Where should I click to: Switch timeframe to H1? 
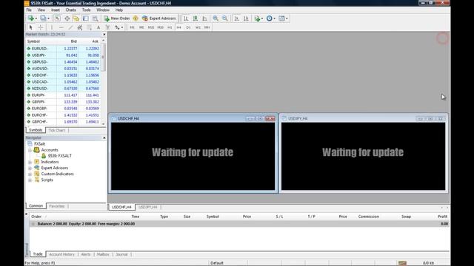tap(170, 27)
